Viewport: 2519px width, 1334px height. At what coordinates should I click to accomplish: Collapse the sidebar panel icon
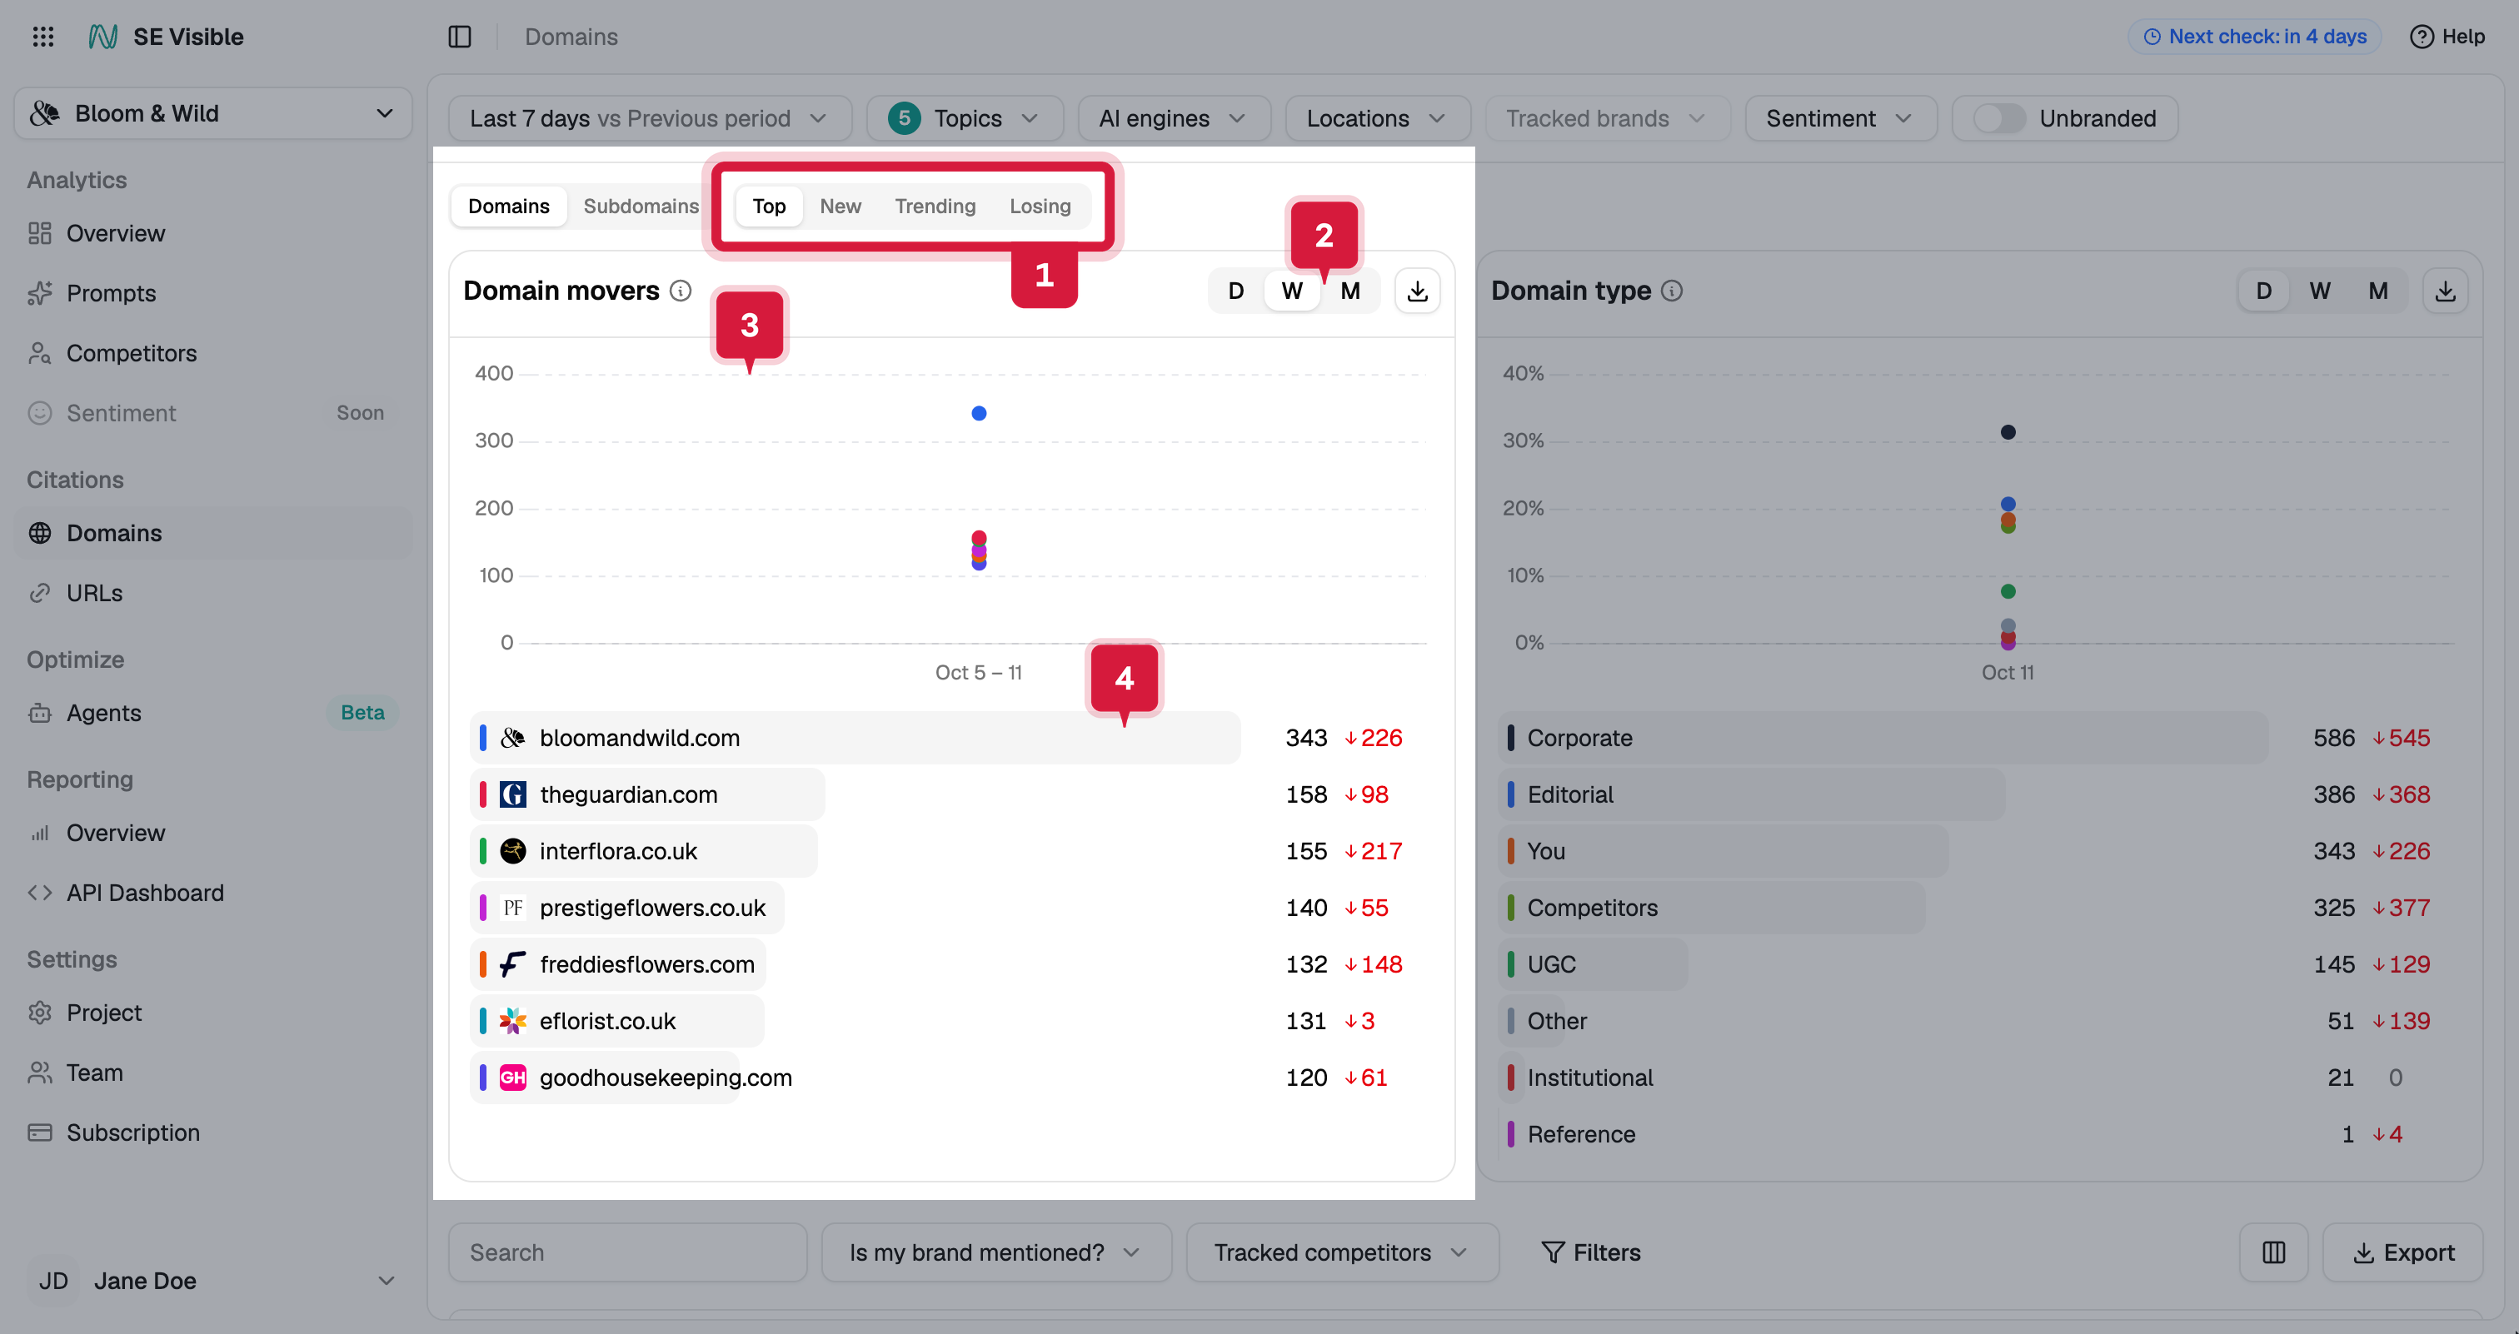(x=460, y=37)
